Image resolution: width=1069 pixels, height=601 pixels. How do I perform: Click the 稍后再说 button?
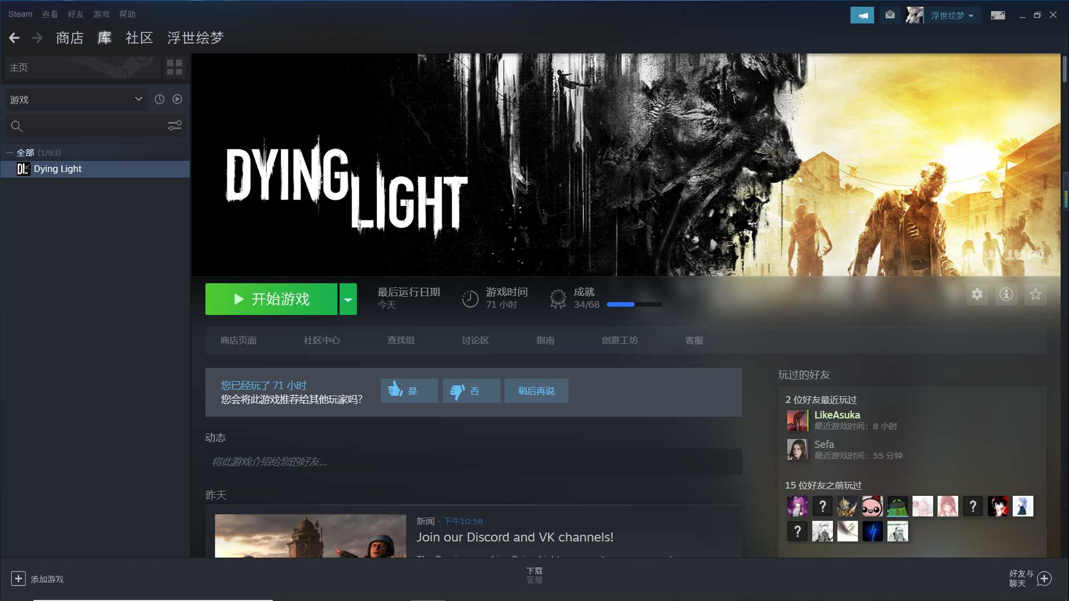pos(536,391)
